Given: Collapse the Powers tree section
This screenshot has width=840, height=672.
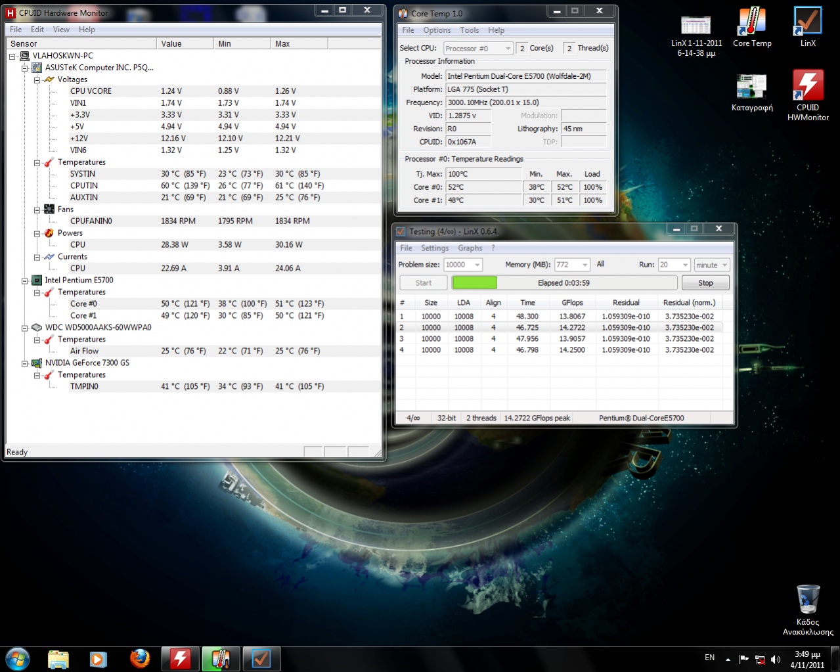Looking at the screenshot, I should coord(37,233).
